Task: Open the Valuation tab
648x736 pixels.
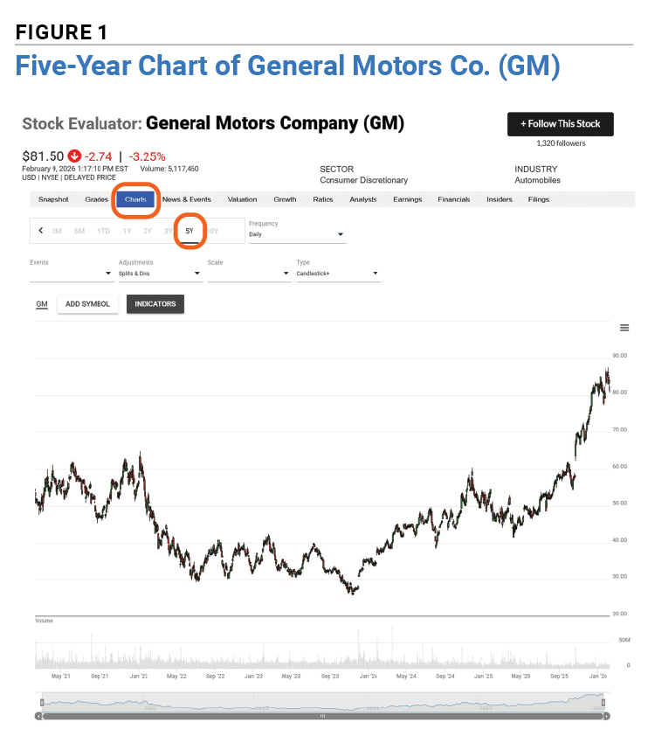Action: (x=243, y=199)
